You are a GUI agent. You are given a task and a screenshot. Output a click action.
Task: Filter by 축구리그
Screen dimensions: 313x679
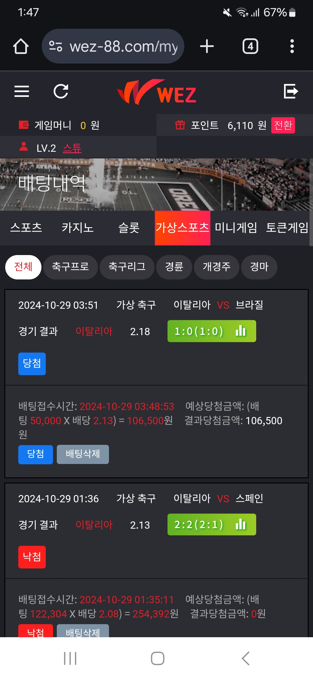(127, 267)
